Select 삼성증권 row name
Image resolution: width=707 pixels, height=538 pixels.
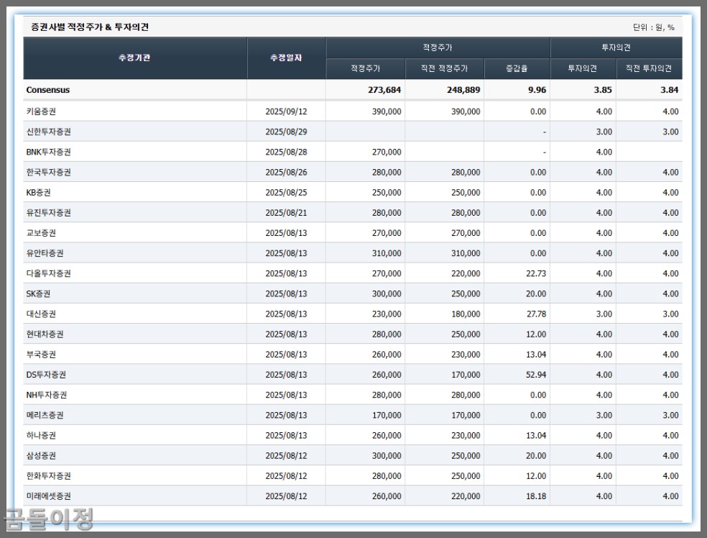point(41,456)
